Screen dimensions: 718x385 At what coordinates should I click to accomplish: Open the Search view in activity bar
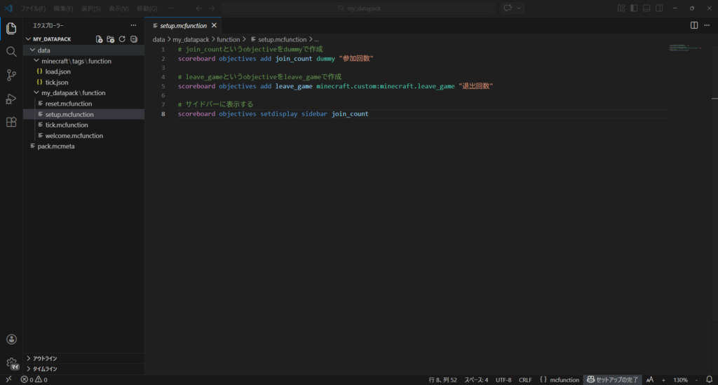pyautogui.click(x=11, y=52)
